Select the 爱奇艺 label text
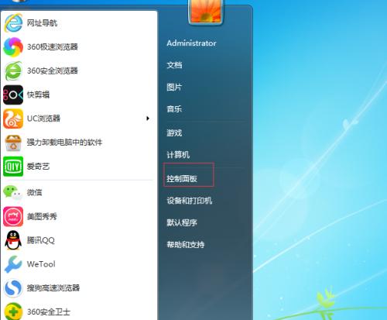Screen dimensions: 387x320 tap(38, 167)
